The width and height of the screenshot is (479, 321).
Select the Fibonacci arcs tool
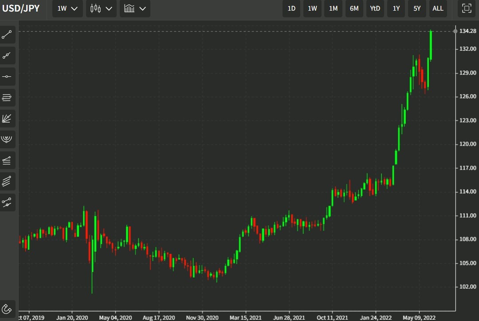(x=8, y=139)
